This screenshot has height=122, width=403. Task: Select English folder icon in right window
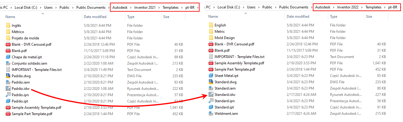211,25
